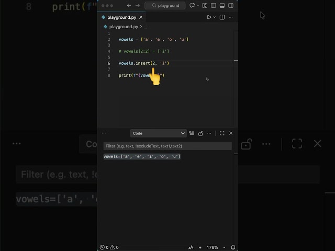Open editor More Actions menu
Viewport: 335px width, 251px height.
(x=231, y=17)
